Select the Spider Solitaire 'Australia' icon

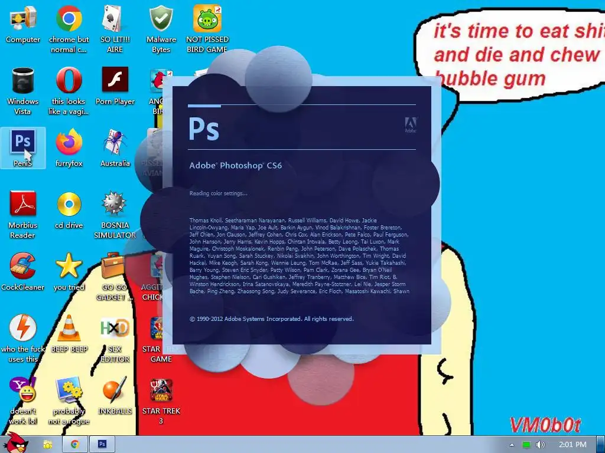tap(115, 148)
